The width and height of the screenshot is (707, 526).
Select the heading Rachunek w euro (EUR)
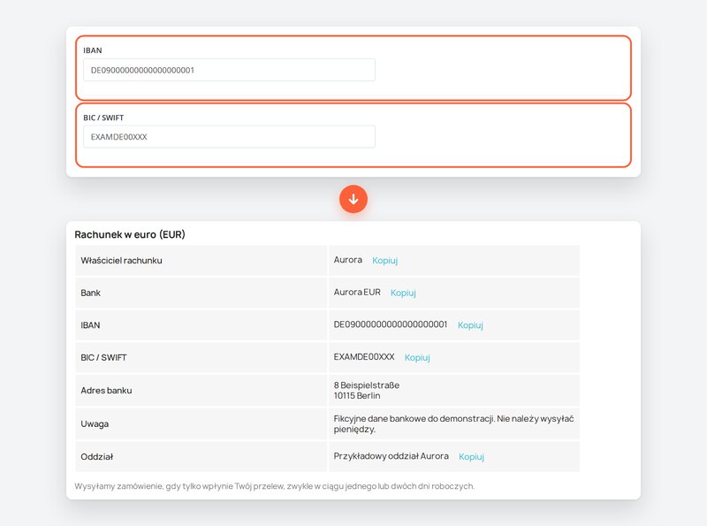point(130,234)
